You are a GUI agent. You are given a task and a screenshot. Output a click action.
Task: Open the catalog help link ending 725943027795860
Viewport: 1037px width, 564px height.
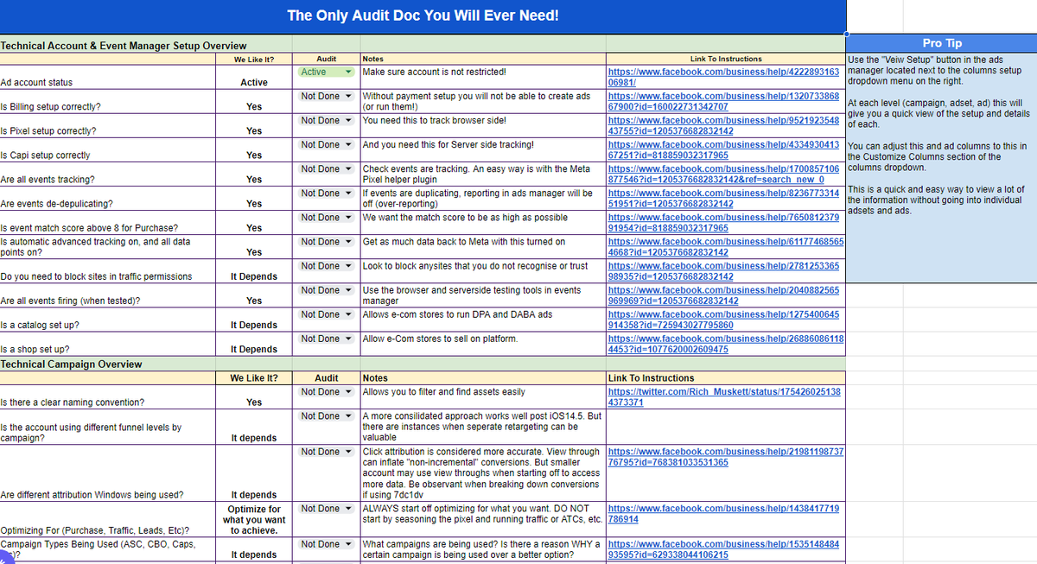[x=724, y=319]
